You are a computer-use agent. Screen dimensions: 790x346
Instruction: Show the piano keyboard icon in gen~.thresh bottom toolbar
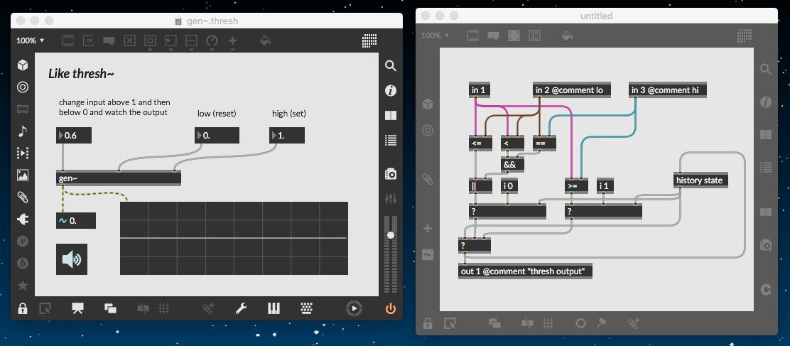pyautogui.click(x=274, y=308)
